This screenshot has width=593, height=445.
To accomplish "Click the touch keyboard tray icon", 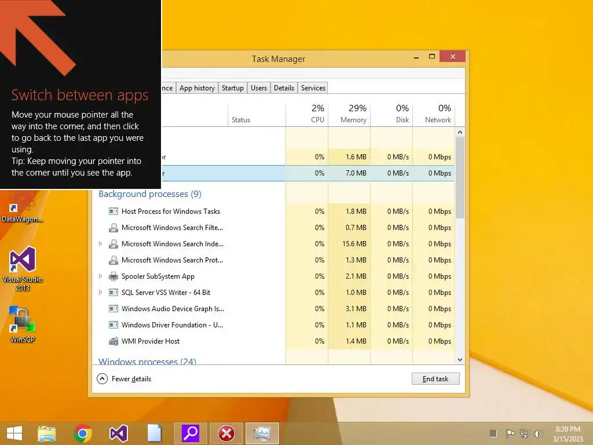I will 493,433.
